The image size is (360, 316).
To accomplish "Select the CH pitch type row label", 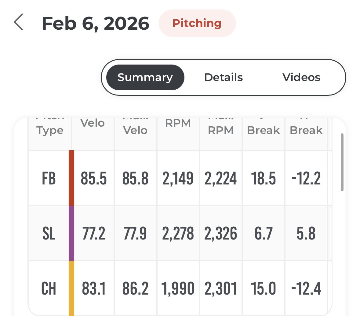I will pos(49,288).
